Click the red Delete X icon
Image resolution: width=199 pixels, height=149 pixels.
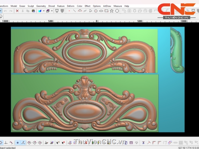point(17,11)
